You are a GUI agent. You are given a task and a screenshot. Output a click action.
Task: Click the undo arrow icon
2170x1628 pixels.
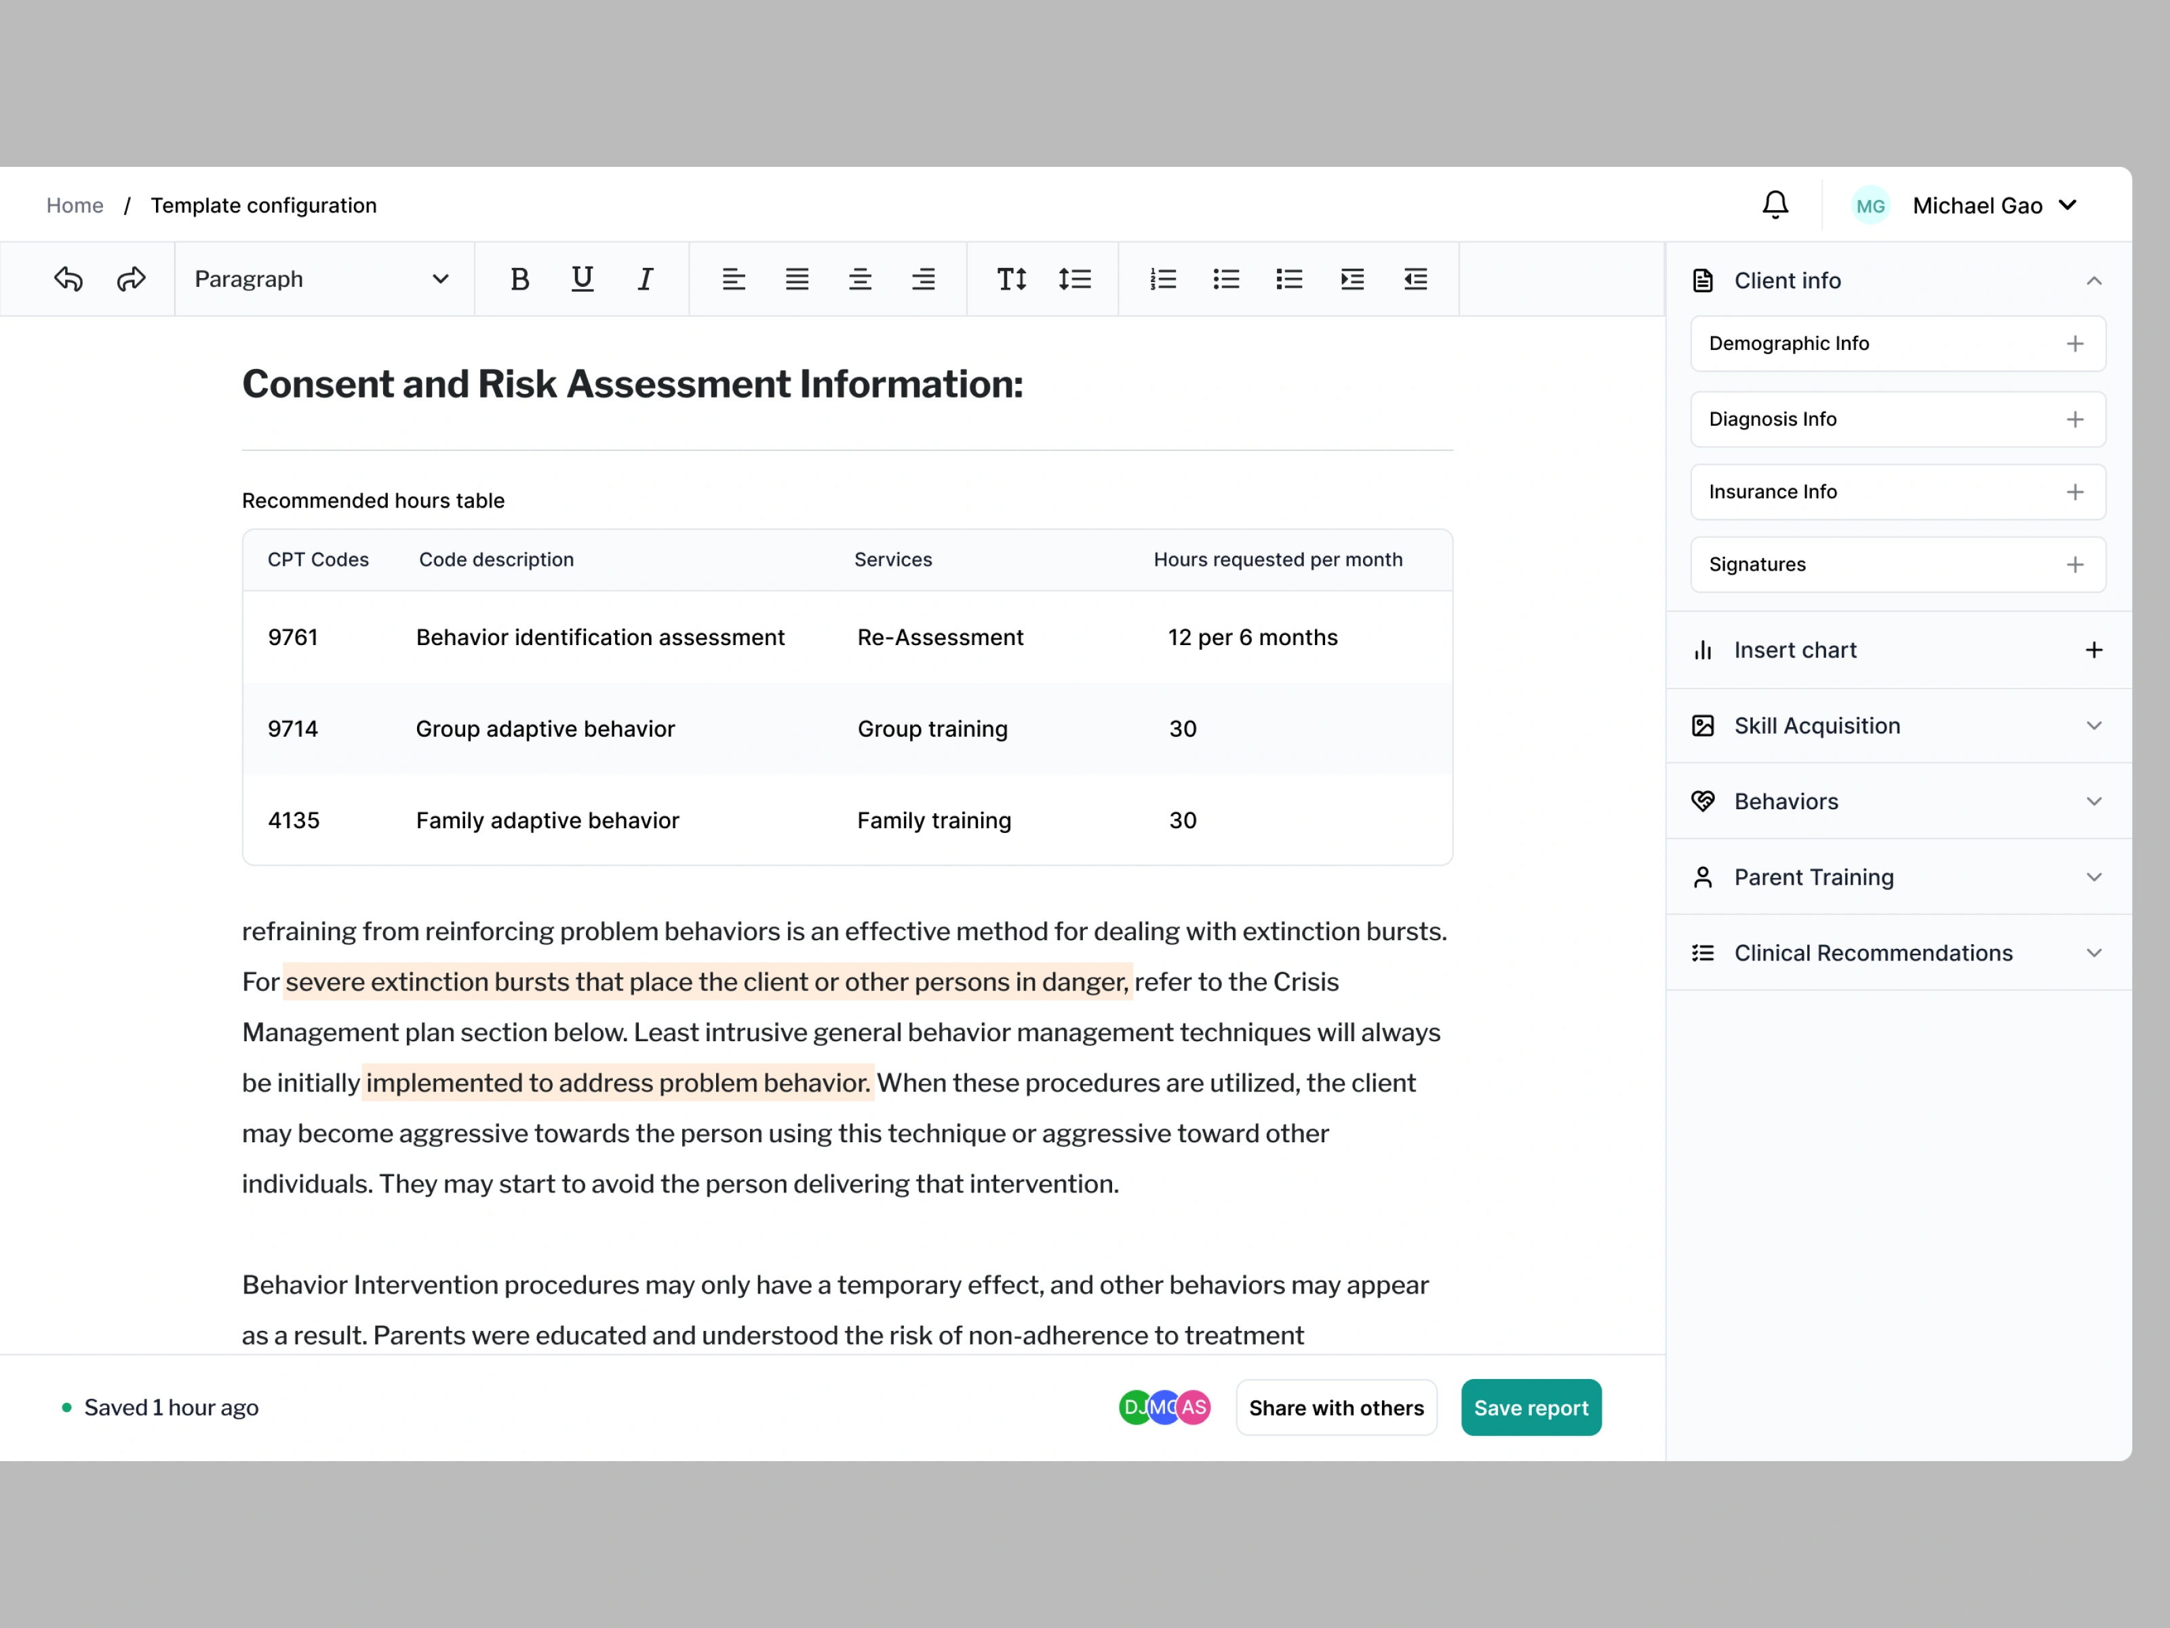tap(68, 279)
